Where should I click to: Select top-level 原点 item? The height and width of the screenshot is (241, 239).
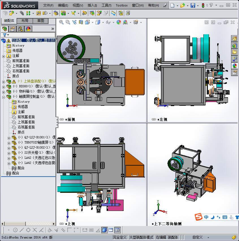(x=16, y=76)
